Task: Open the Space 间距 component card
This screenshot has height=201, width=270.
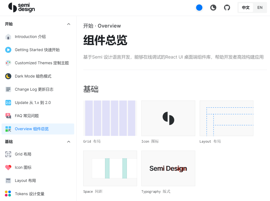Action: [110, 168]
